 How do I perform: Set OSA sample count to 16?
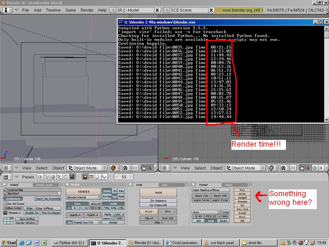[86, 208]
